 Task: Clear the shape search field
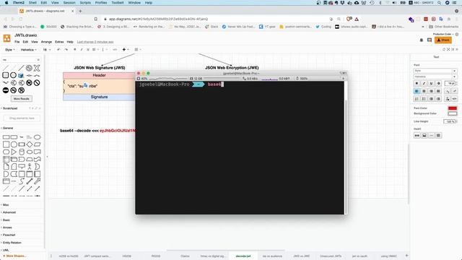(38, 60)
